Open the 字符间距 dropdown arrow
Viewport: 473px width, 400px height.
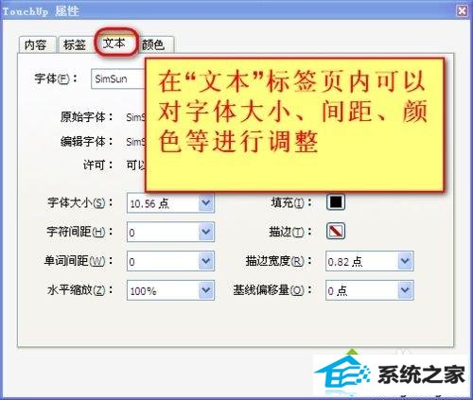(206, 232)
